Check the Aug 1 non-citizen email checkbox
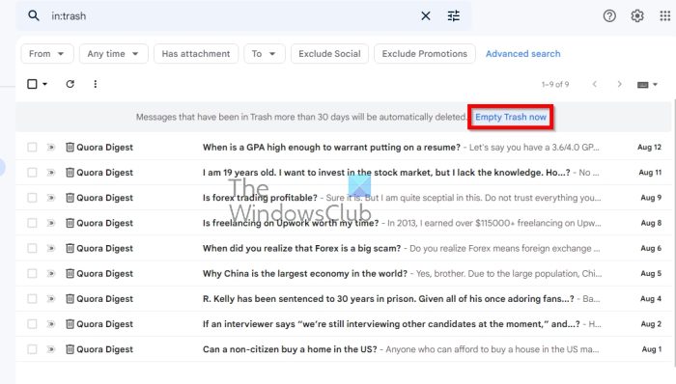 32,349
